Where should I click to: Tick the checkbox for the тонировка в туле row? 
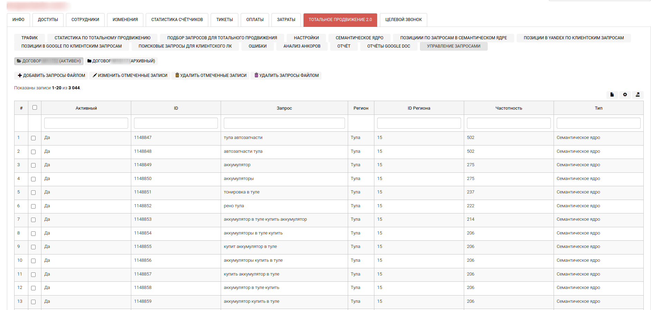(33, 192)
